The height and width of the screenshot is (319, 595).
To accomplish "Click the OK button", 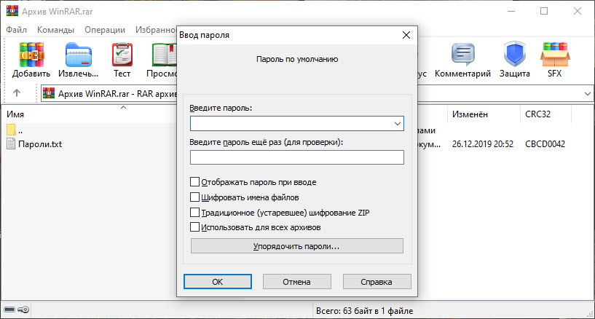I will 218,281.
